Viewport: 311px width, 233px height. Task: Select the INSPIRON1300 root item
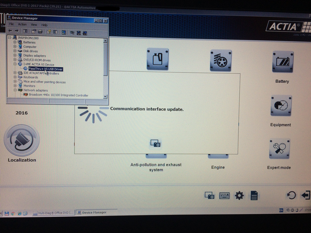click(28, 38)
